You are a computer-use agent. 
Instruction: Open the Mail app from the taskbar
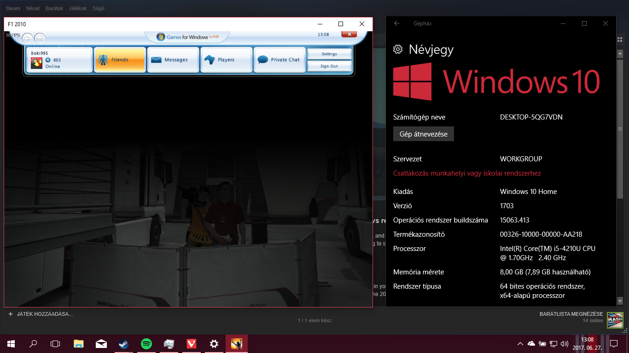pos(101,343)
